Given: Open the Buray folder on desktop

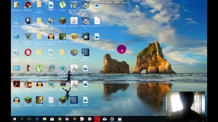Looking at the screenshot, I should 39,5.
